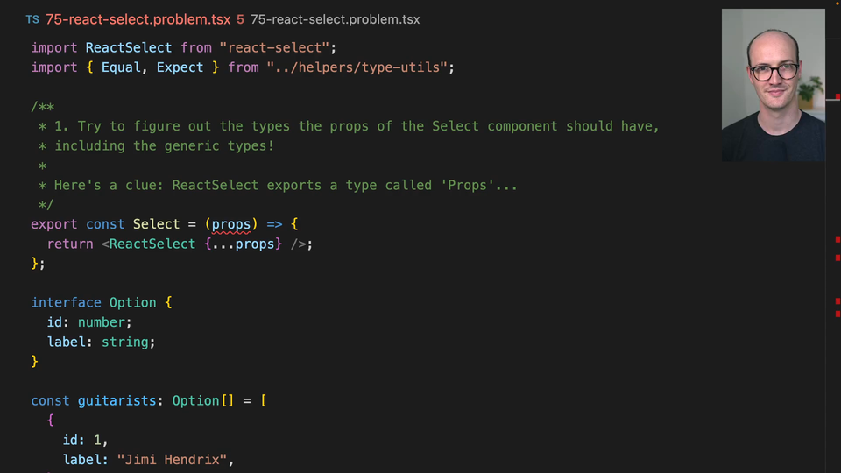
Task: Click the red-underlined props parameter
Action: [231, 224]
